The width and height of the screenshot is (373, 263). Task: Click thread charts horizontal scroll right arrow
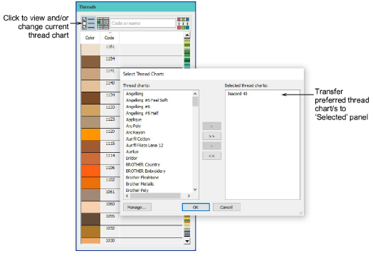189,195
